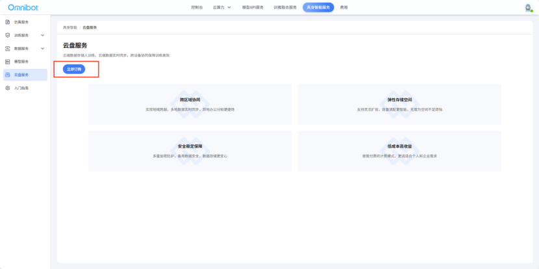Switch to 控制台 in top navigation

[197, 7]
